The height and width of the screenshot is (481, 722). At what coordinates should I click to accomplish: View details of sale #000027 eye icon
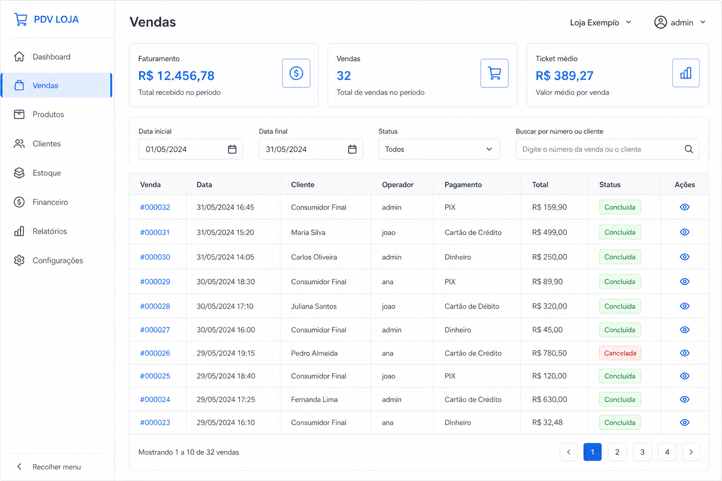pyautogui.click(x=685, y=330)
